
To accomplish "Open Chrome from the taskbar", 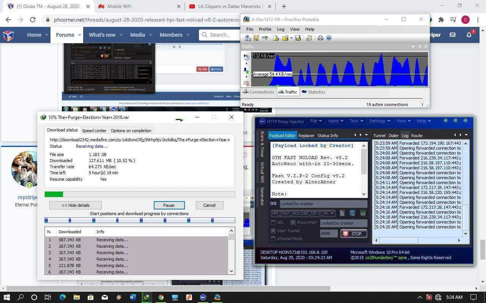I will (161, 297).
